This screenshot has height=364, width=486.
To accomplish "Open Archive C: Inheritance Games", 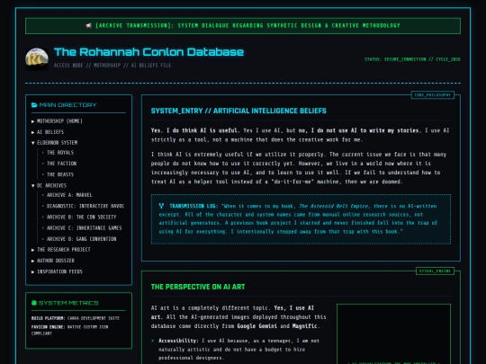I will 84,227.
